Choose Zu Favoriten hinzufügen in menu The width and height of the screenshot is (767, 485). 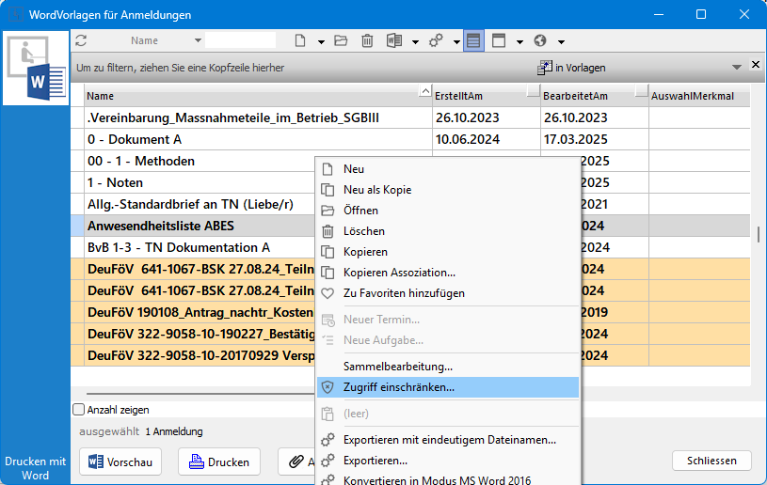[x=404, y=293]
